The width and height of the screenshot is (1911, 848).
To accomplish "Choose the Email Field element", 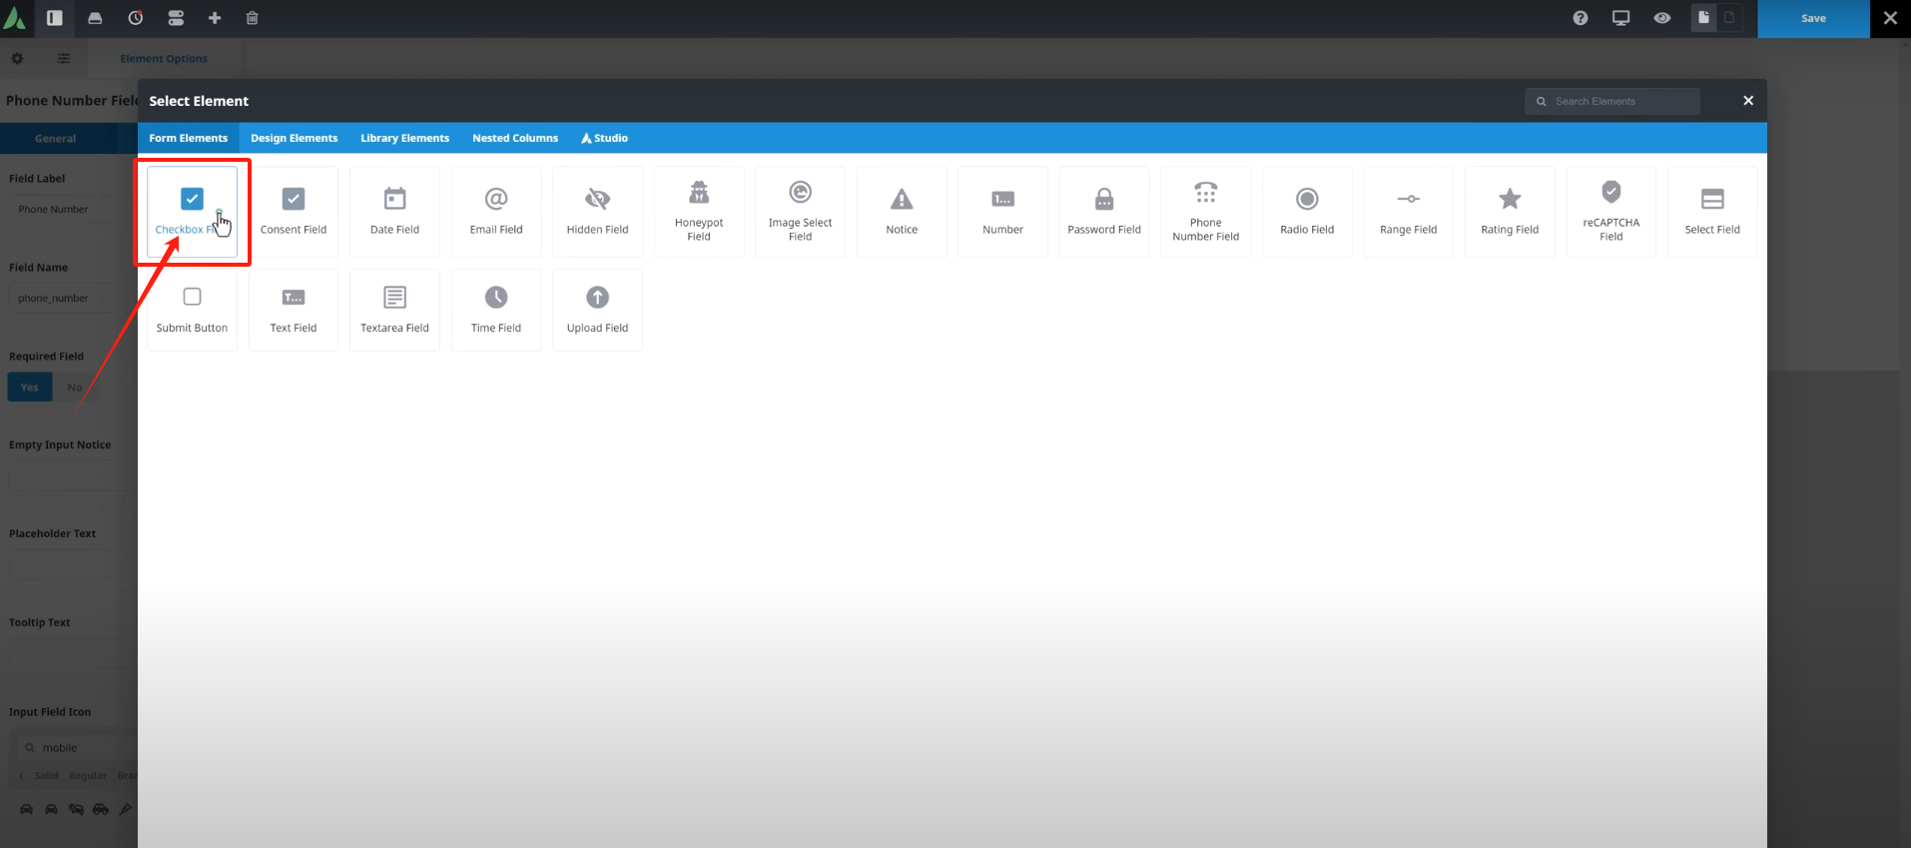I will (496, 211).
